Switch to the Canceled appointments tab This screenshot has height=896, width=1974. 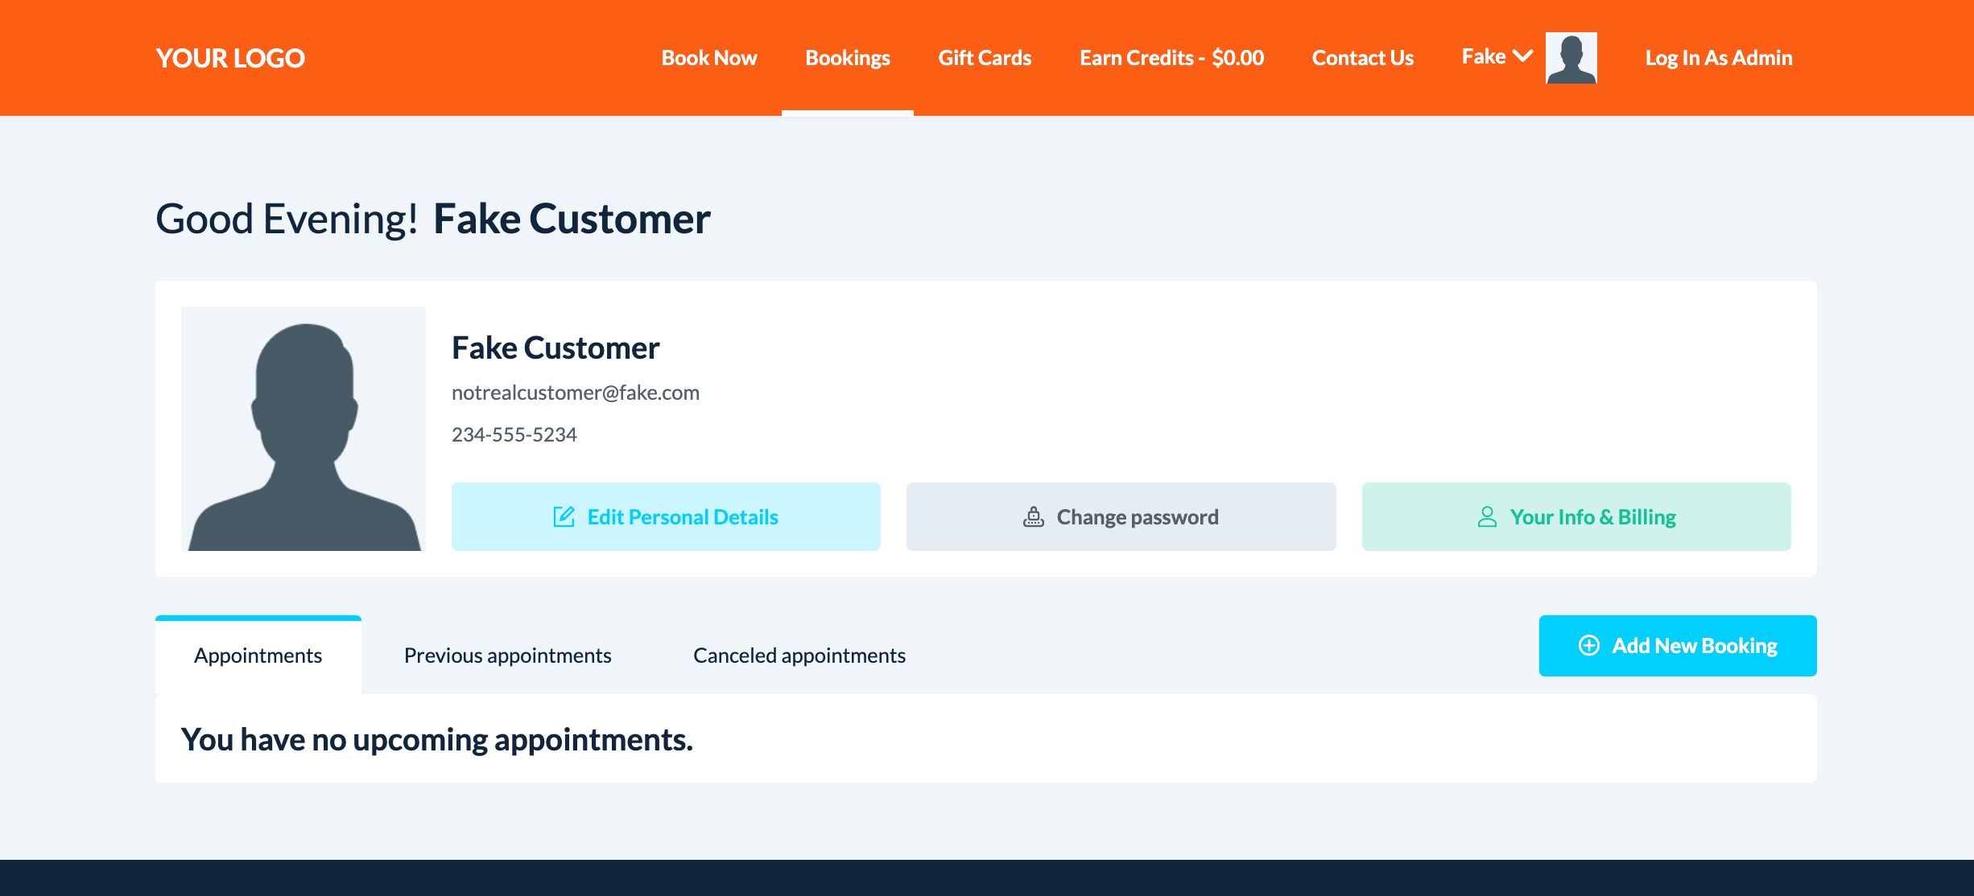pos(799,656)
